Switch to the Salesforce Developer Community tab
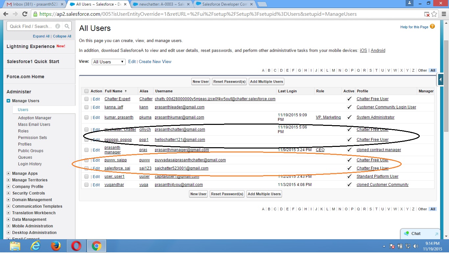 click(x=225, y=4)
